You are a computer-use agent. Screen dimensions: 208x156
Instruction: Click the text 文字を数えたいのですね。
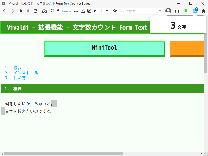(29, 111)
